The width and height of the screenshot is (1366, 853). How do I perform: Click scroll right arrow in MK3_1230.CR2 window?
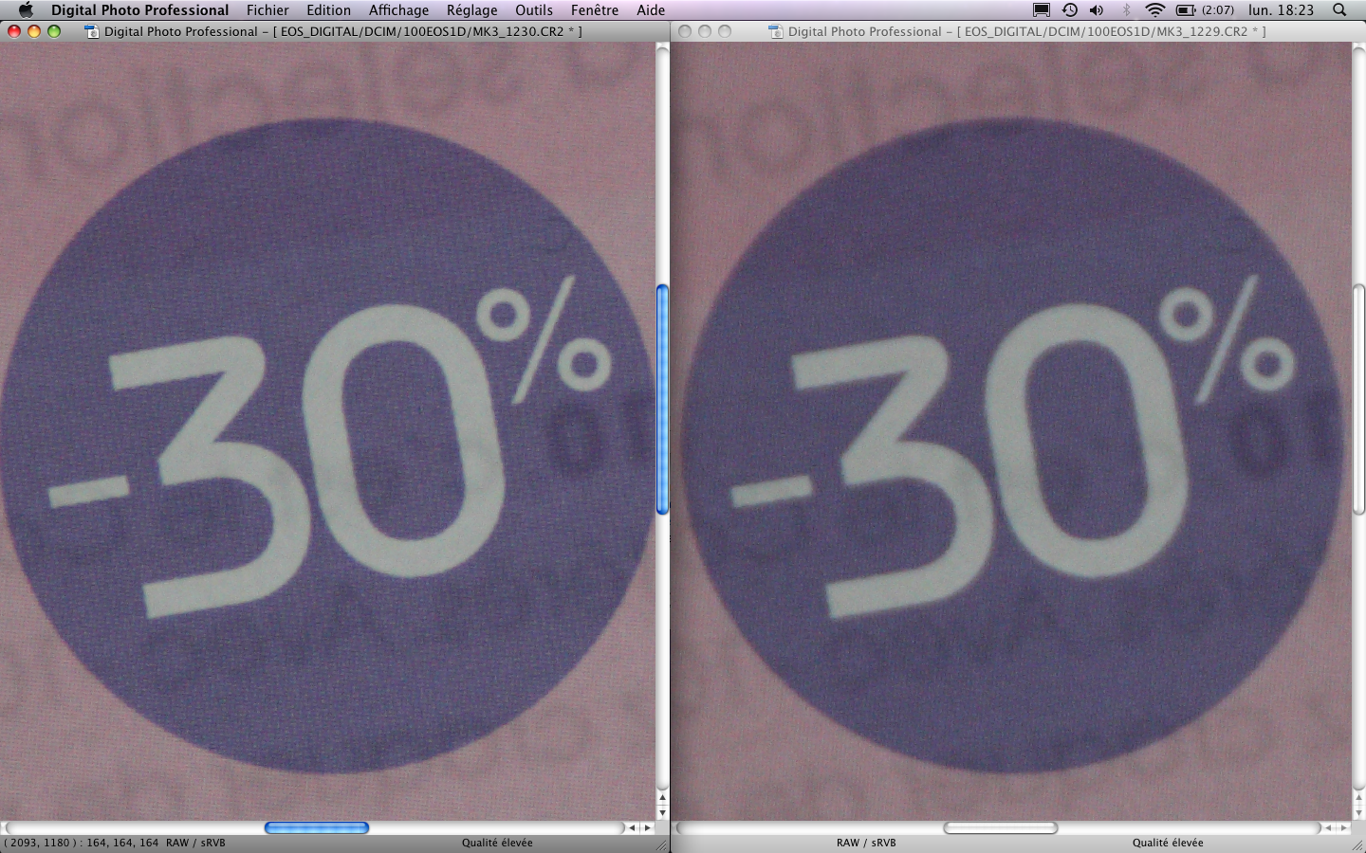click(647, 827)
